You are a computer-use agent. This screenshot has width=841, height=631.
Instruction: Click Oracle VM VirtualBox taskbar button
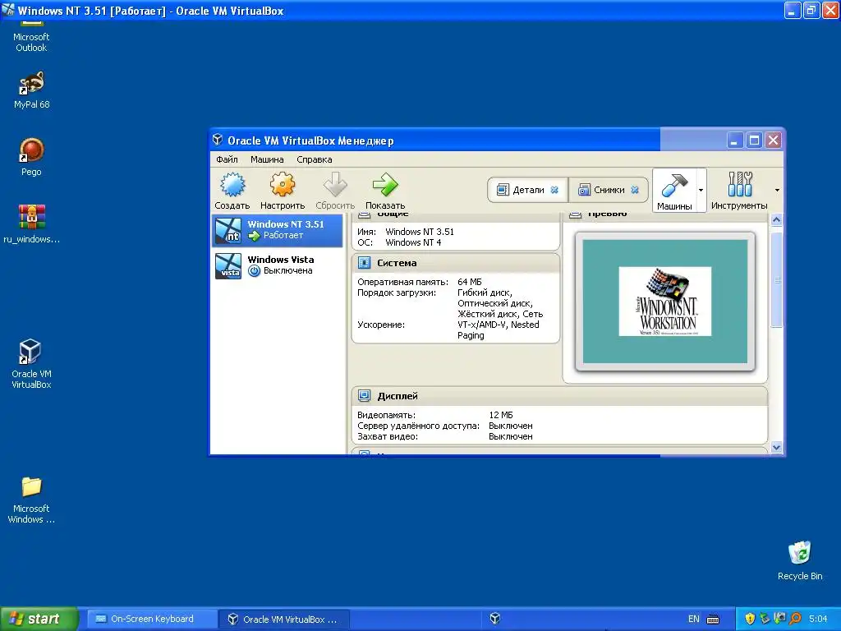[284, 619]
